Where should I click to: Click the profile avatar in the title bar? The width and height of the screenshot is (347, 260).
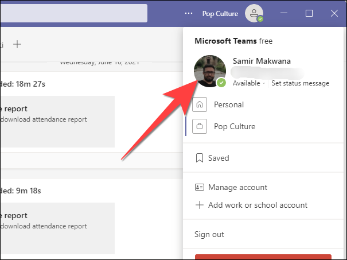[x=253, y=13]
